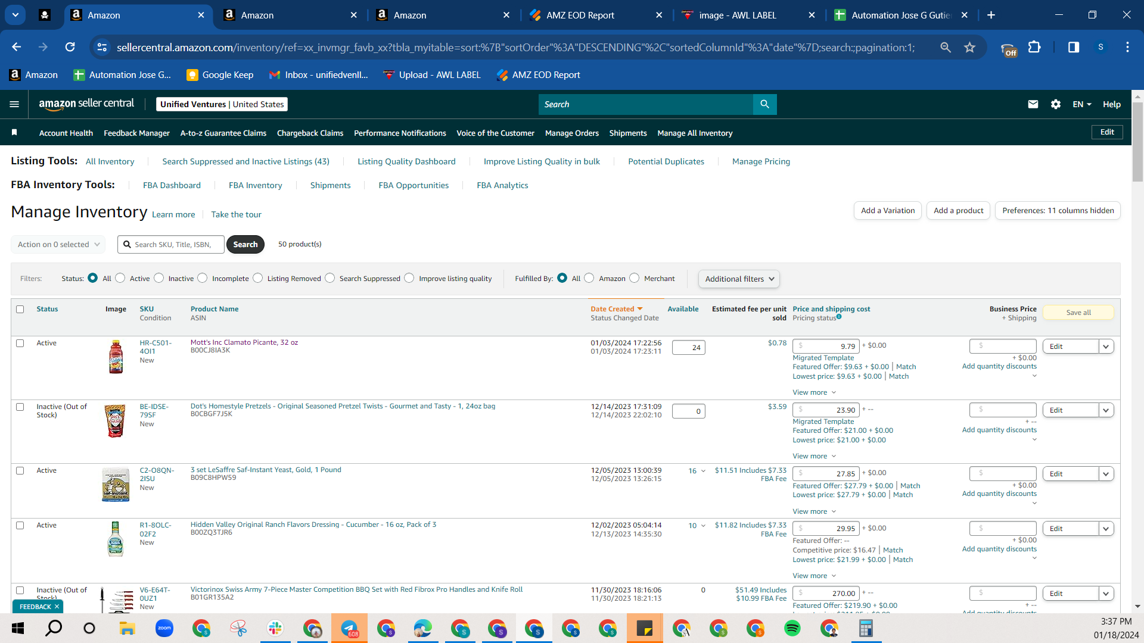The height and width of the screenshot is (643, 1144).
Task: Open Performance Notifications in the nav bar
Action: (x=400, y=133)
